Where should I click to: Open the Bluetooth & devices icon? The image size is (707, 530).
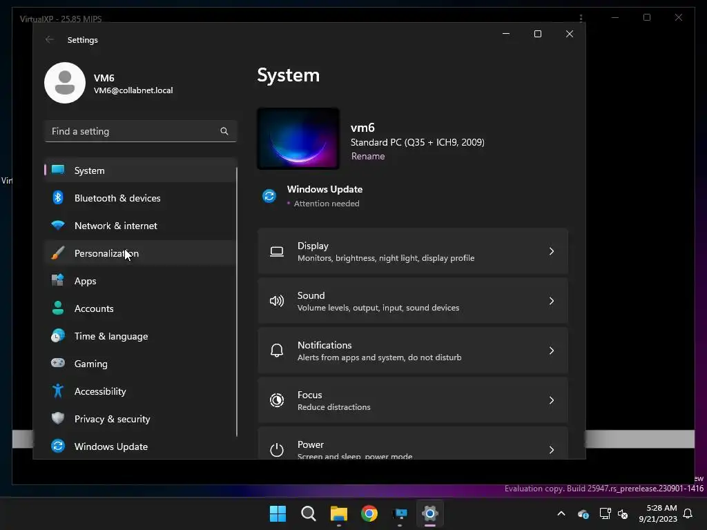pos(58,197)
